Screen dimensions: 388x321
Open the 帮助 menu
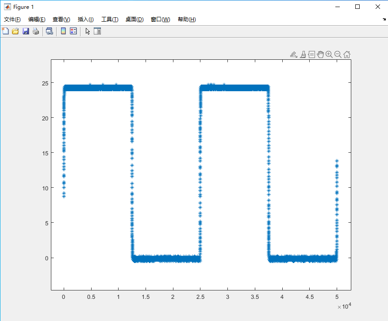[x=186, y=19]
